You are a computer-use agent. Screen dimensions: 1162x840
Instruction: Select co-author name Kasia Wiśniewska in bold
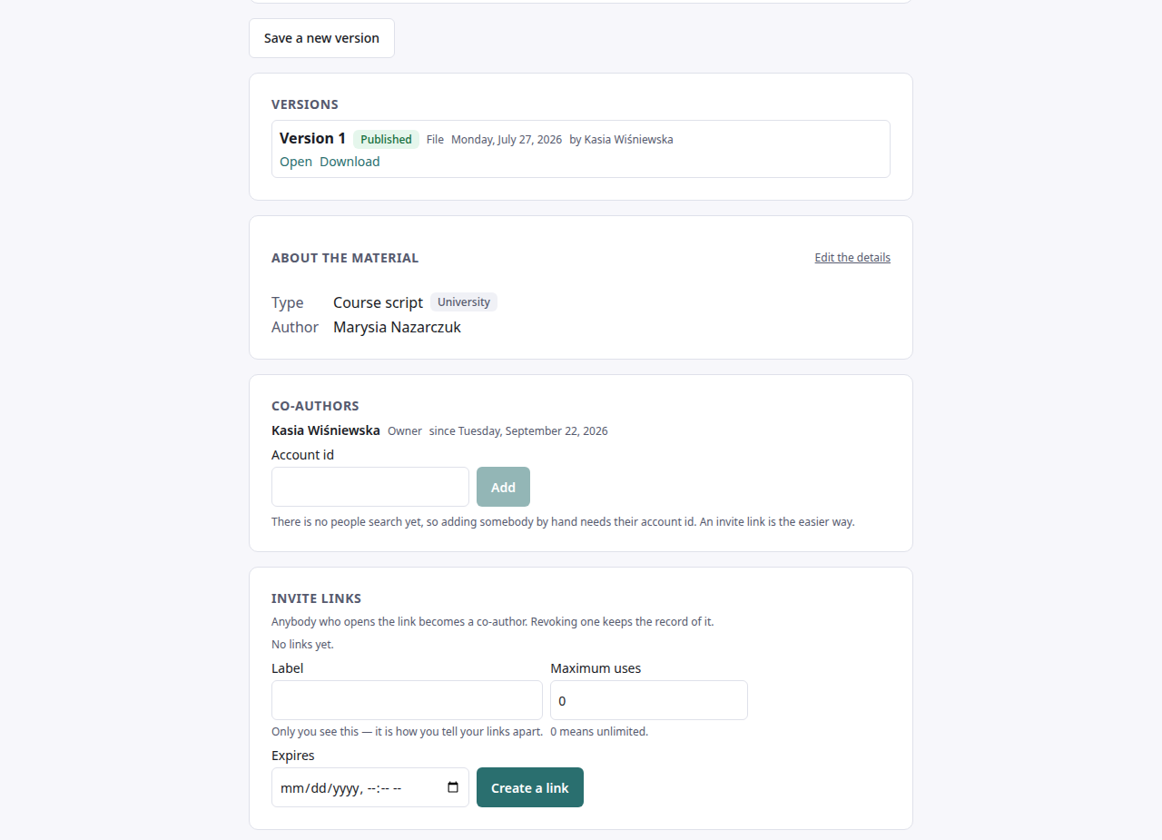[x=326, y=430]
